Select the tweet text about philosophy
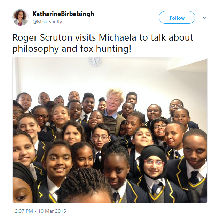 click(x=103, y=43)
